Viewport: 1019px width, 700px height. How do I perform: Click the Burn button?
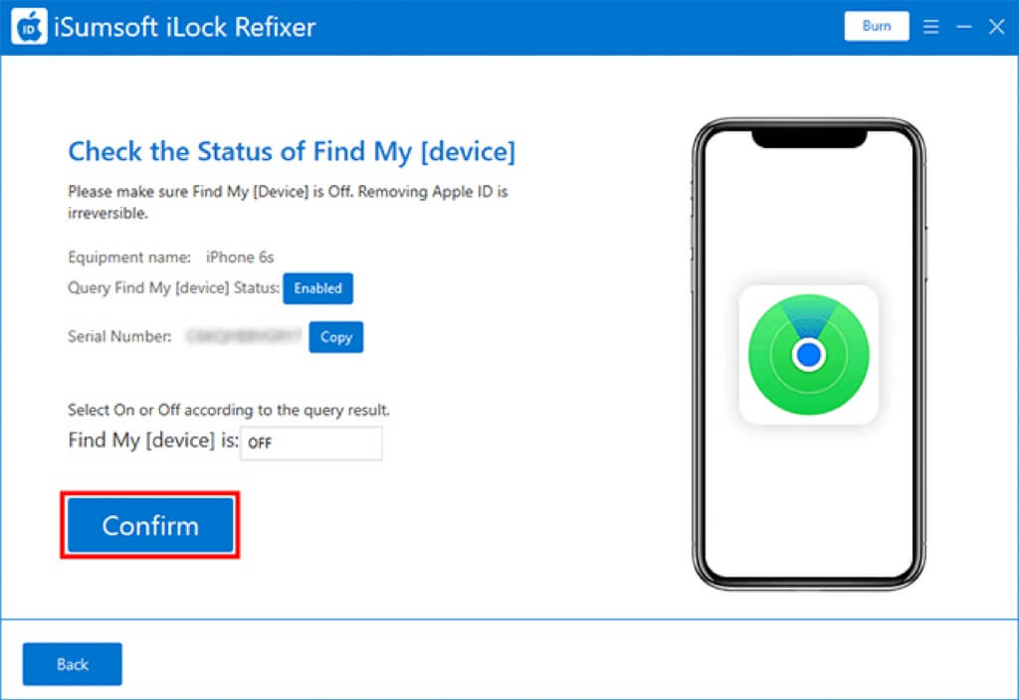(876, 26)
